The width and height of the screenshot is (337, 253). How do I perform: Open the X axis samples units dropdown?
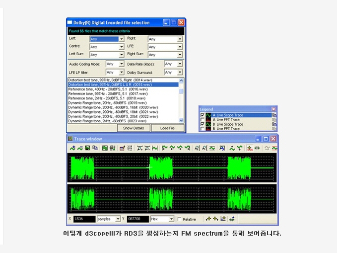[x=118, y=219]
